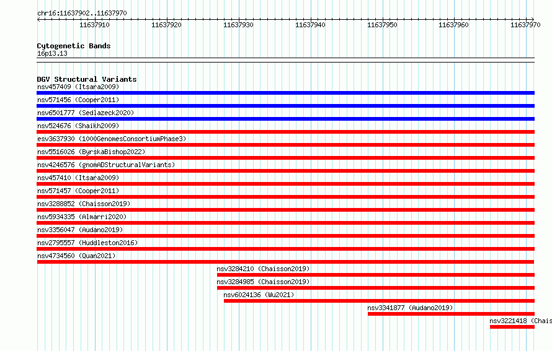Click the red bar under nsv4734560
The height and width of the screenshot is (351, 552).
coord(285,262)
